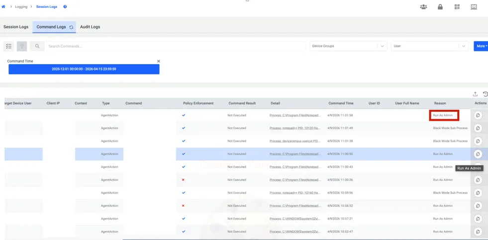Viewport: 488px width, 240px height.
Task: Open WINDOWS system32 detail at 10:57:21
Action: 295,219
